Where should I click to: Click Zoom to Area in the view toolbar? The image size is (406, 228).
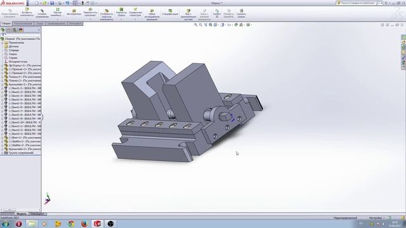[x=200, y=25]
